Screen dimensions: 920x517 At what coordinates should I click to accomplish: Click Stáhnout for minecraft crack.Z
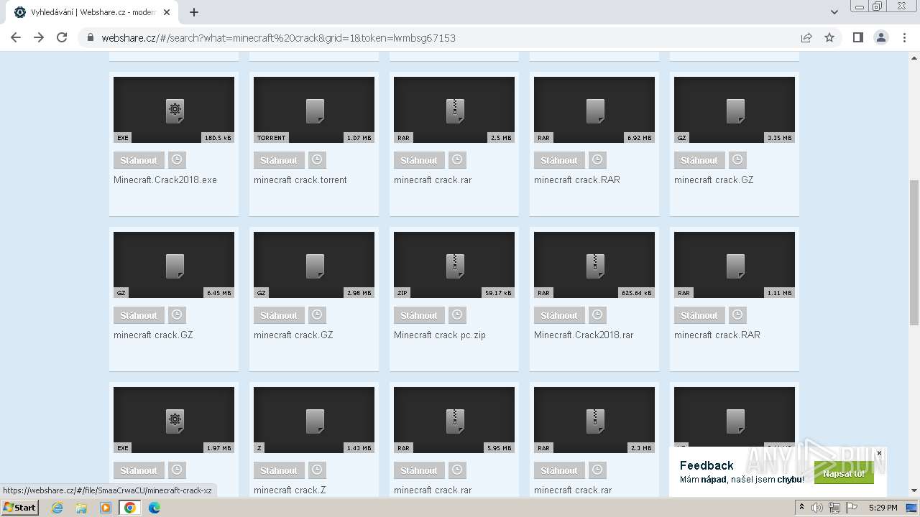coord(279,470)
